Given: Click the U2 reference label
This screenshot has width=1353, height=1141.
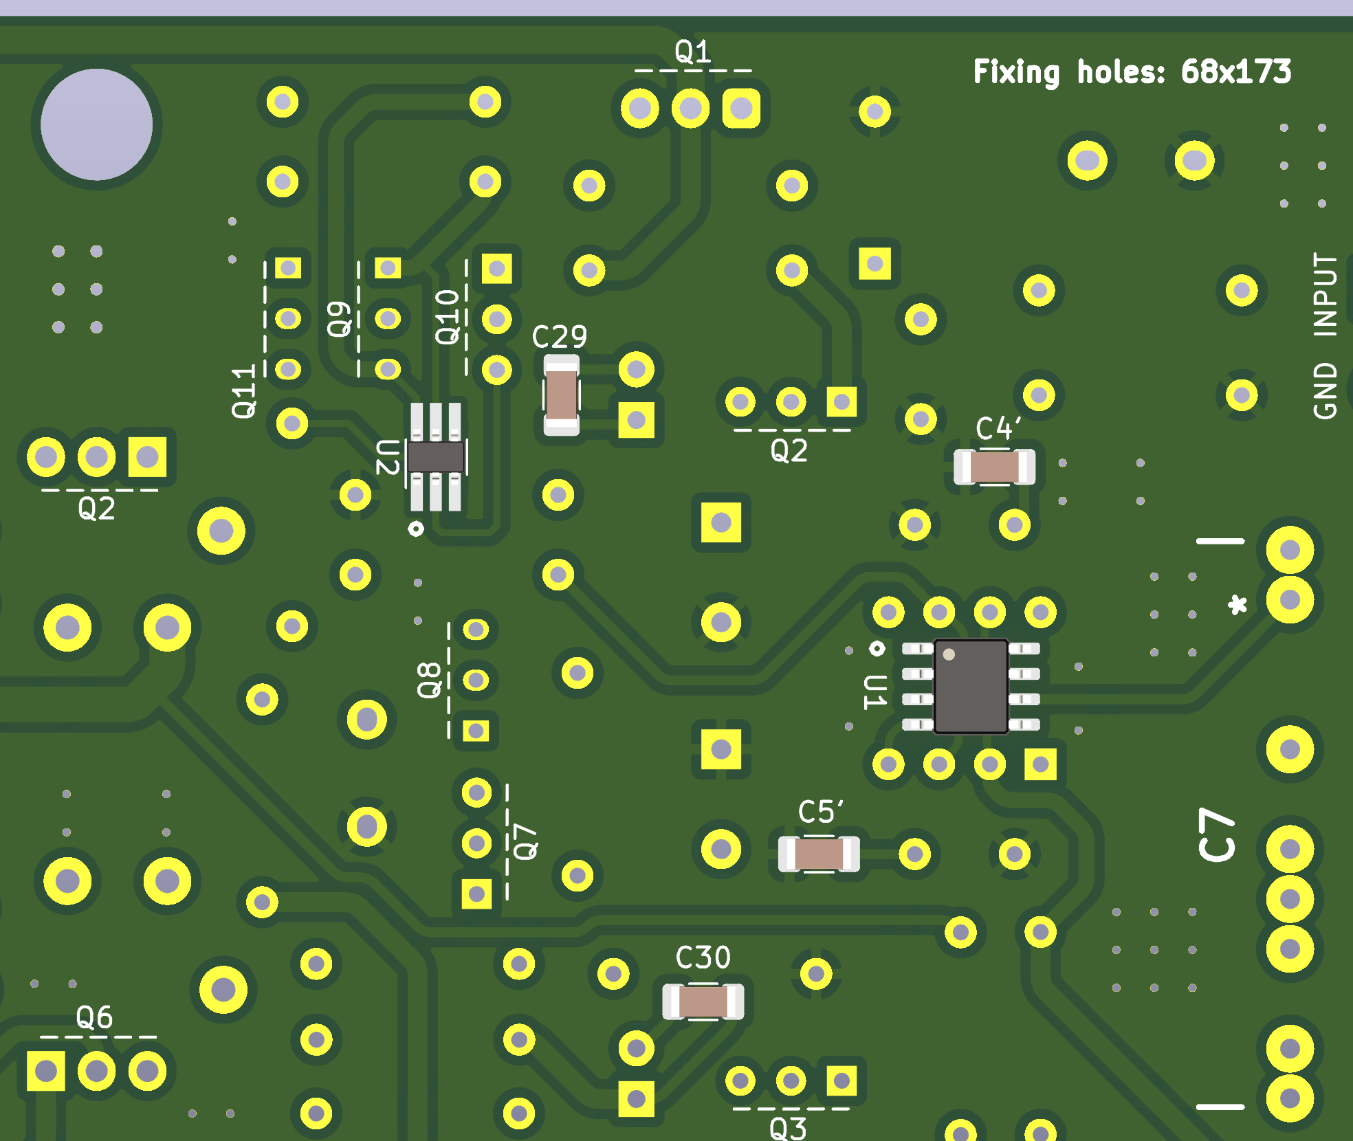Looking at the screenshot, I should (387, 457).
